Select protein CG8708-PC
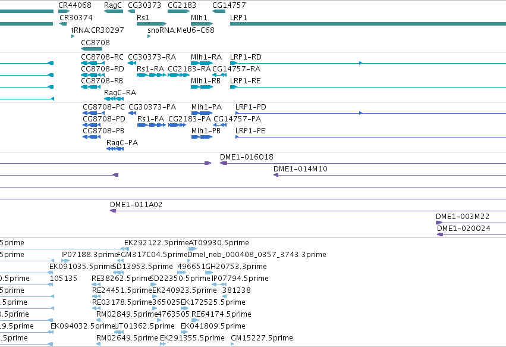506x347 pixels. 103,107
